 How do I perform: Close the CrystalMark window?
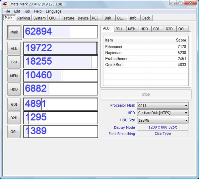190,3
